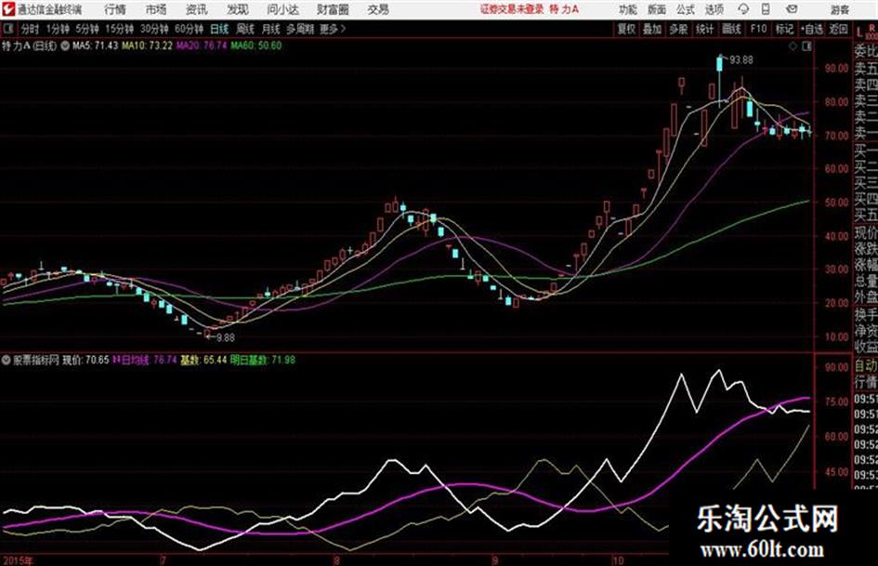Click the 基数: 65.44 value label

pos(203,360)
